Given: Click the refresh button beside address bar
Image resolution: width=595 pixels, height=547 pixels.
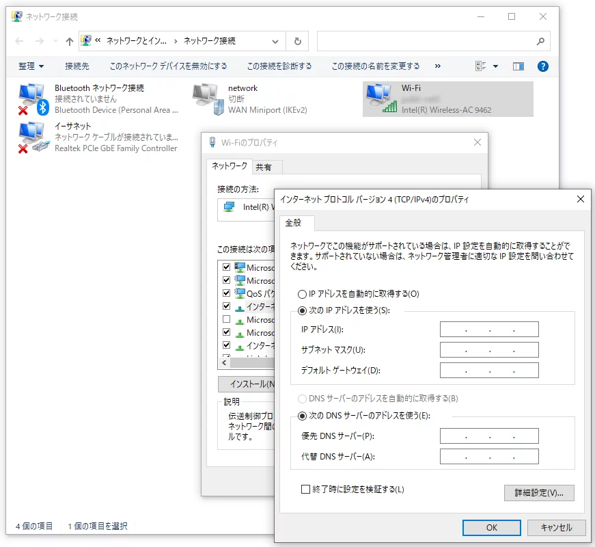Looking at the screenshot, I should [x=297, y=41].
